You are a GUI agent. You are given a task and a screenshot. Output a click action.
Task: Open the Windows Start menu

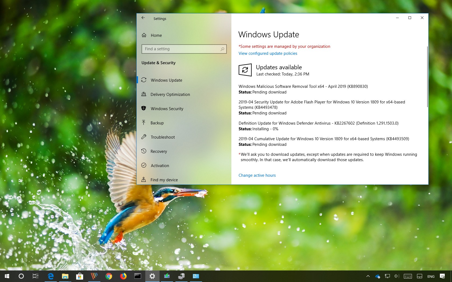pos(7,276)
